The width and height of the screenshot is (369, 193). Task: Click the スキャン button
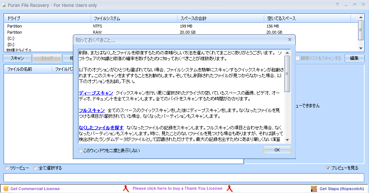(17, 58)
